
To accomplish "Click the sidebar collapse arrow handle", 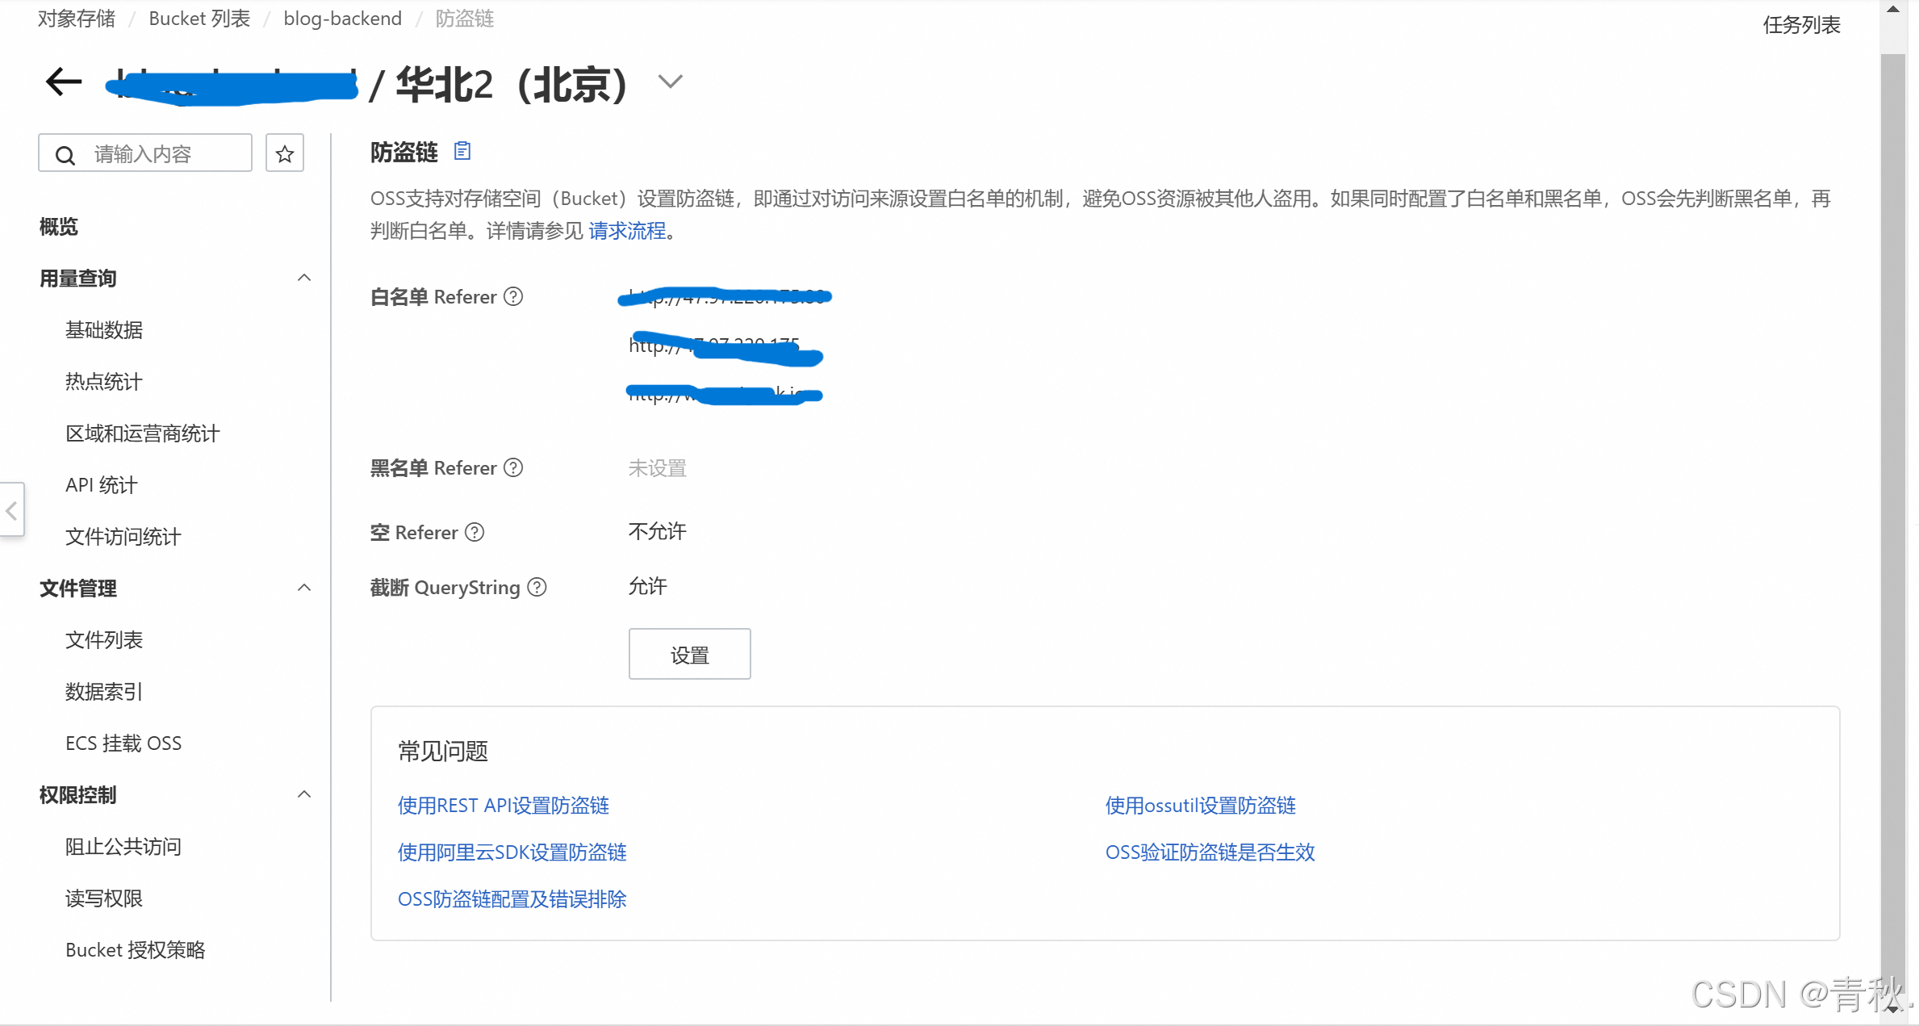I will click(11, 510).
